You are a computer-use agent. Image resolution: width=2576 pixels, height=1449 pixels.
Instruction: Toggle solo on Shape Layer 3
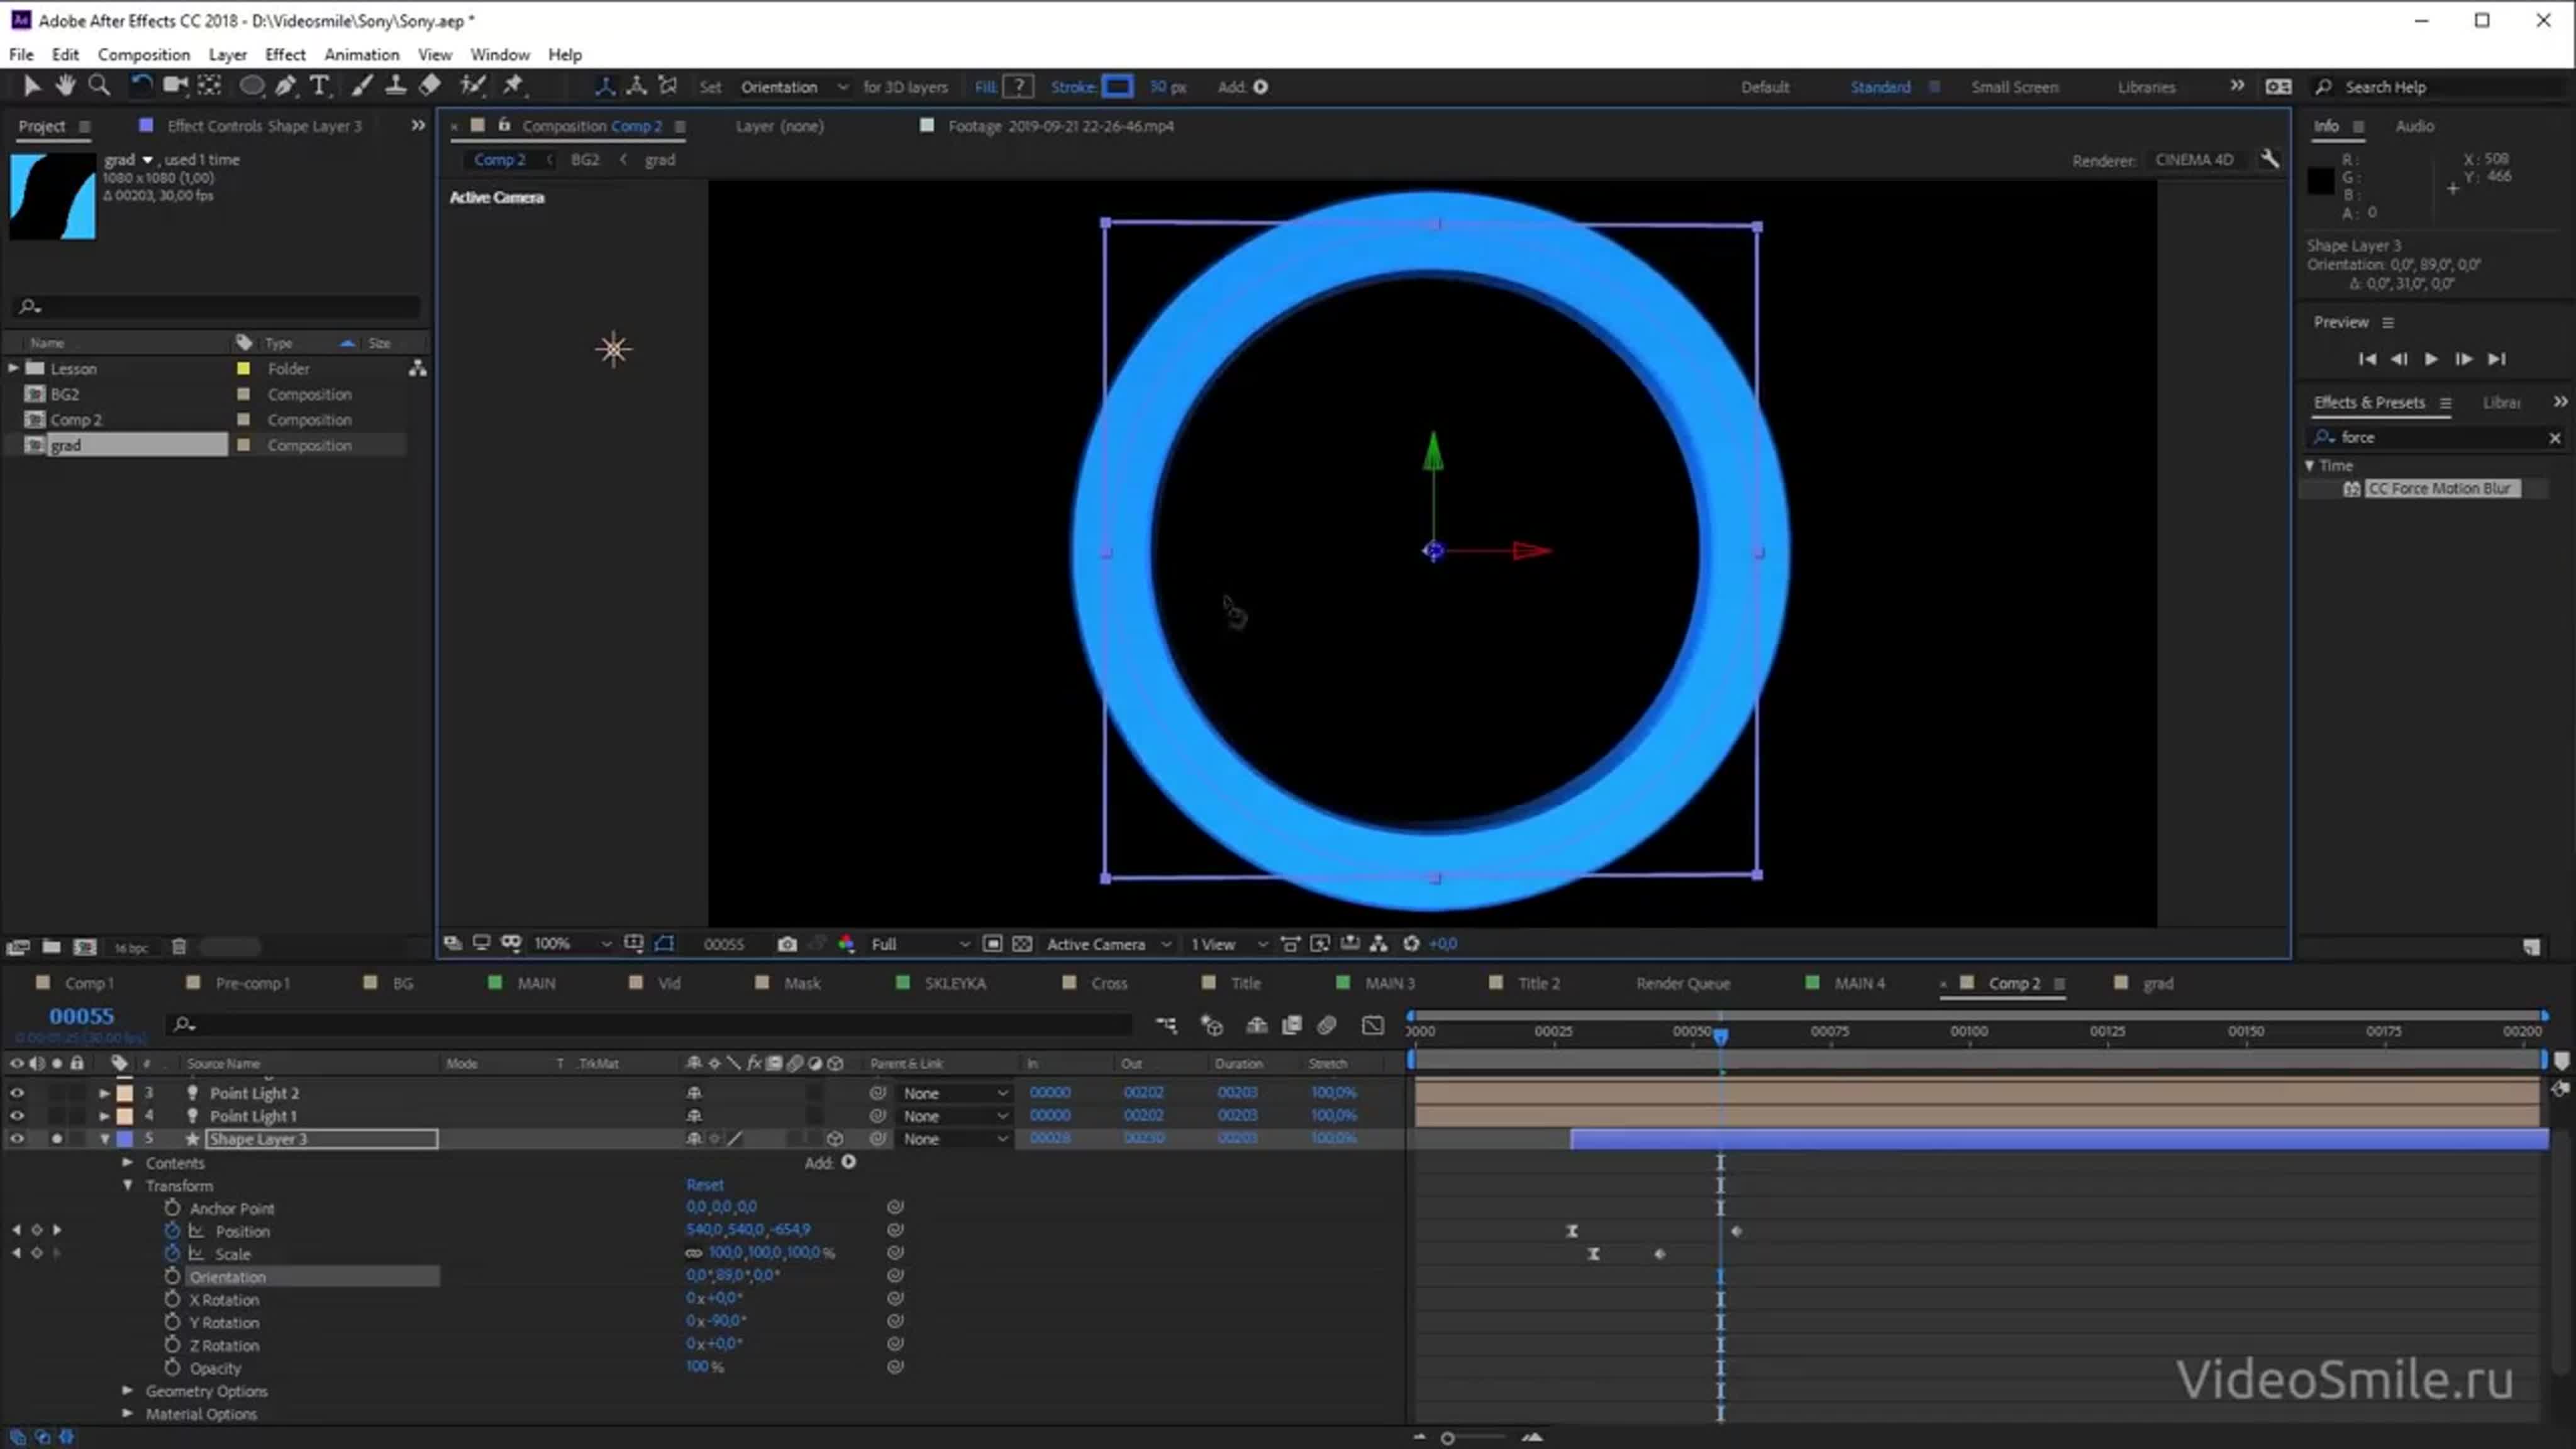coord(57,1138)
